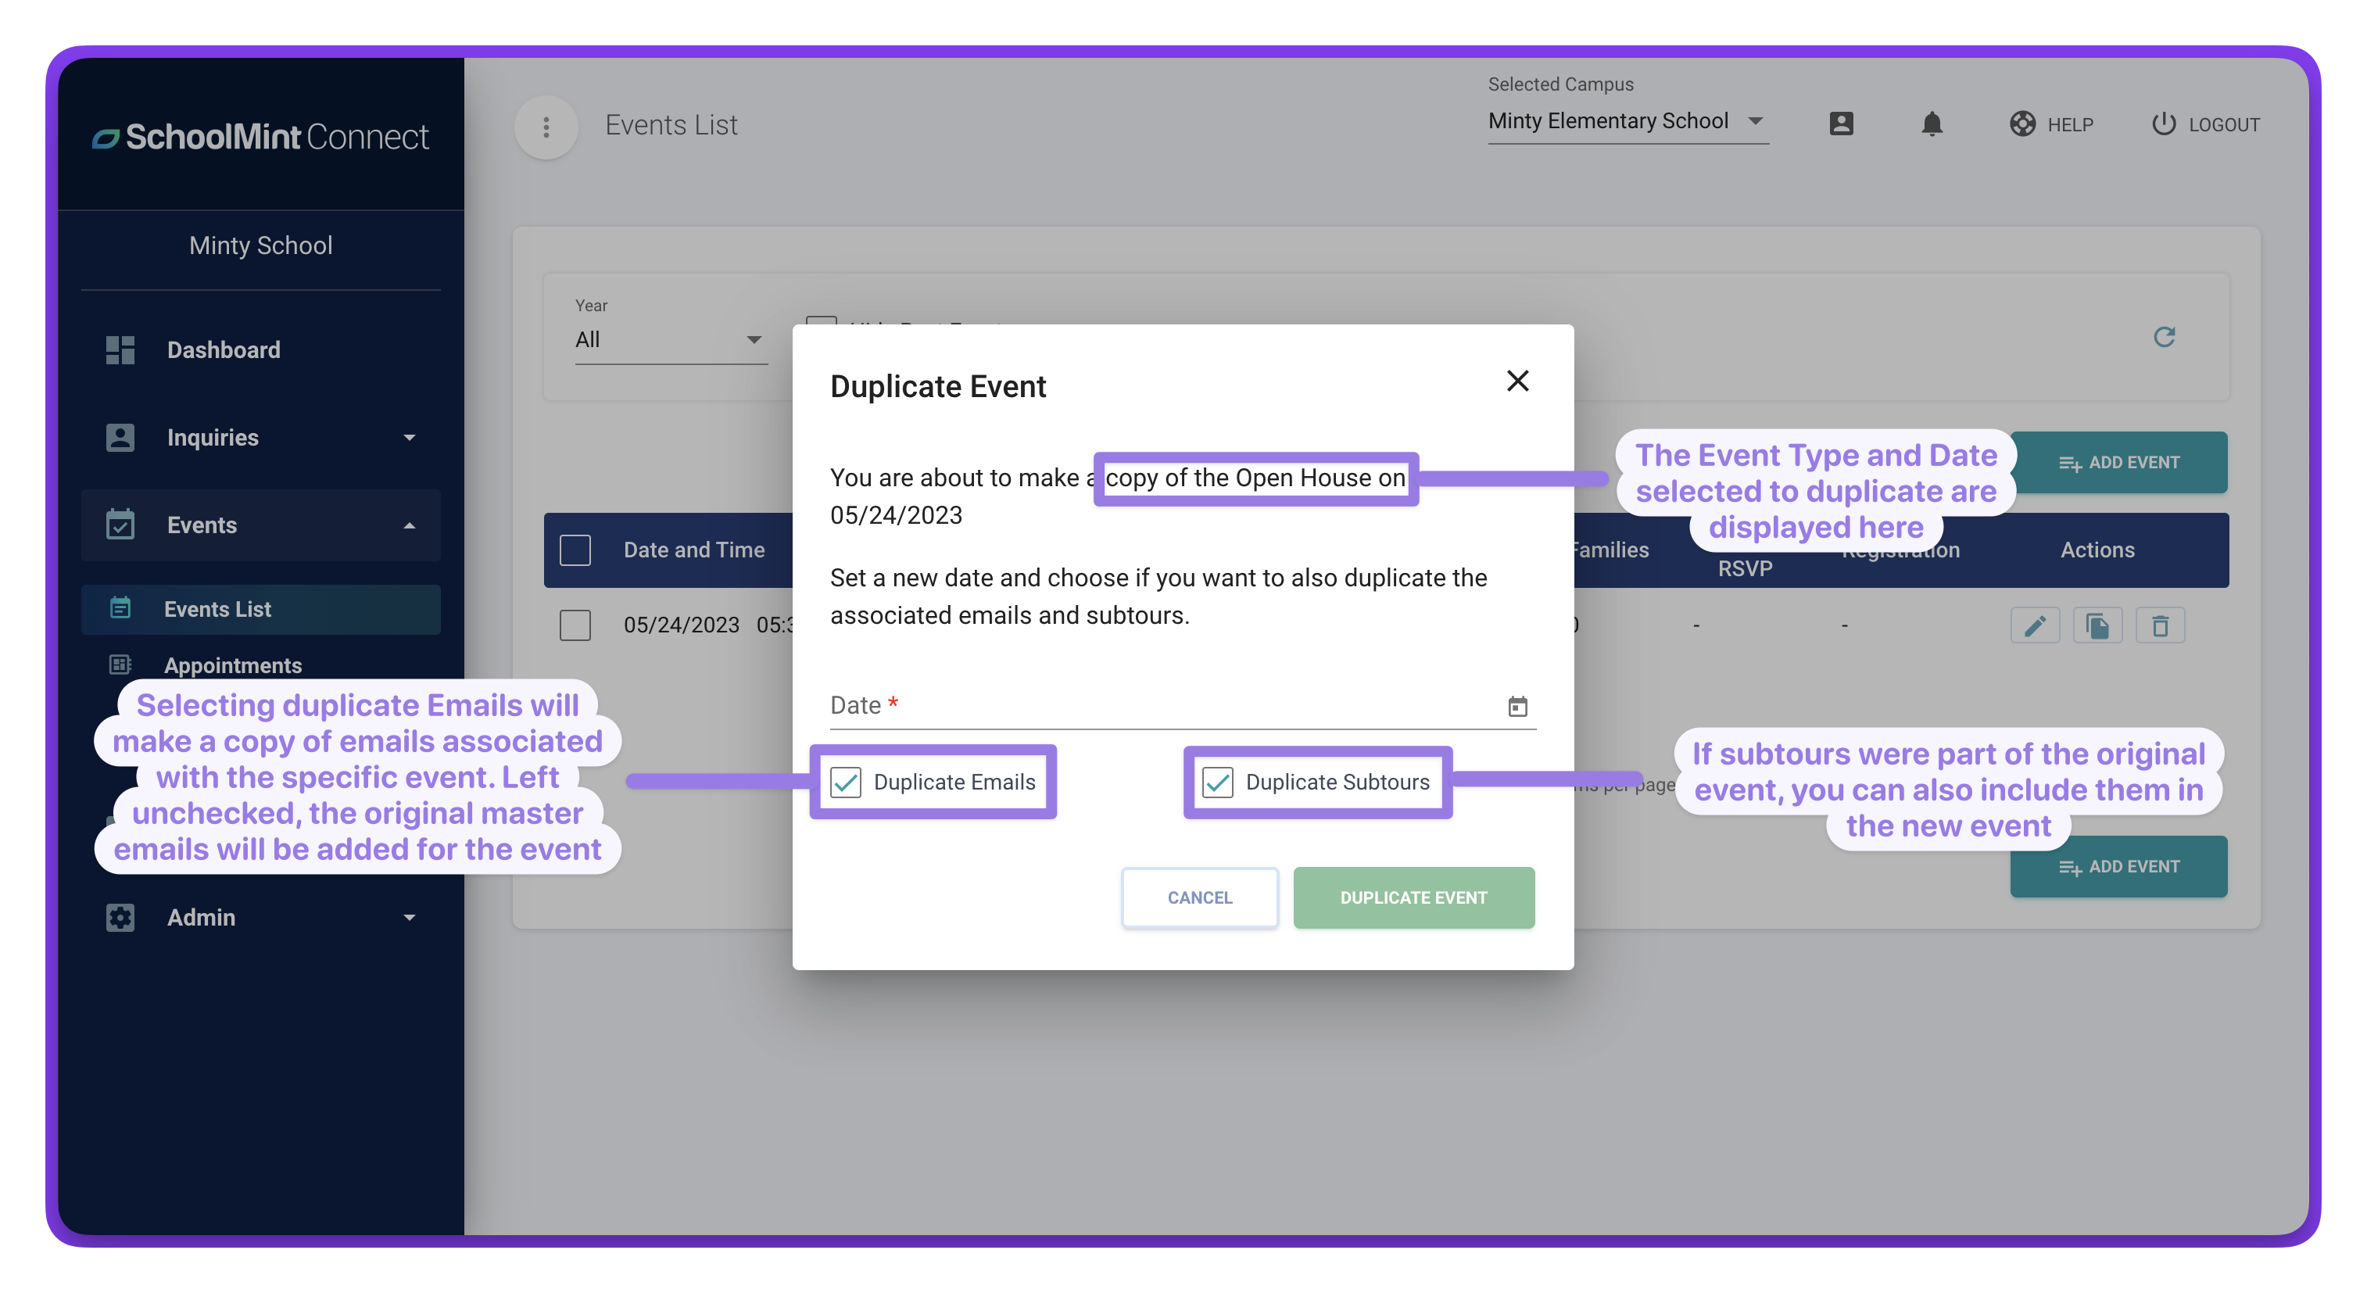
Task: Close the Duplicate Event dialog with X
Action: [x=1517, y=381]
